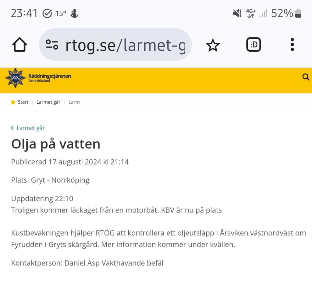This screenshot has width=312, height=287.
Task: Select the "Larm" breadcrumb item
Action: [x=74, y=102]
